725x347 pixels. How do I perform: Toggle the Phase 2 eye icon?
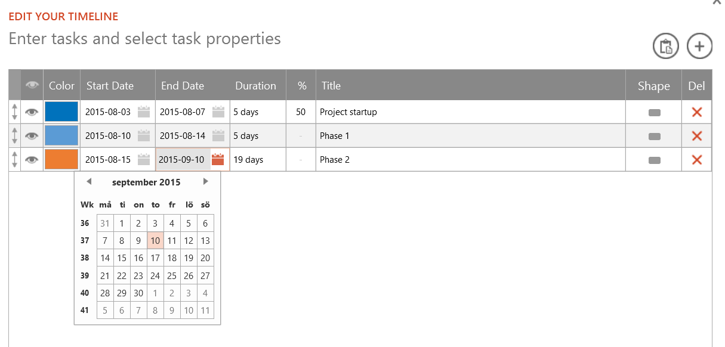tap(32, 160)
